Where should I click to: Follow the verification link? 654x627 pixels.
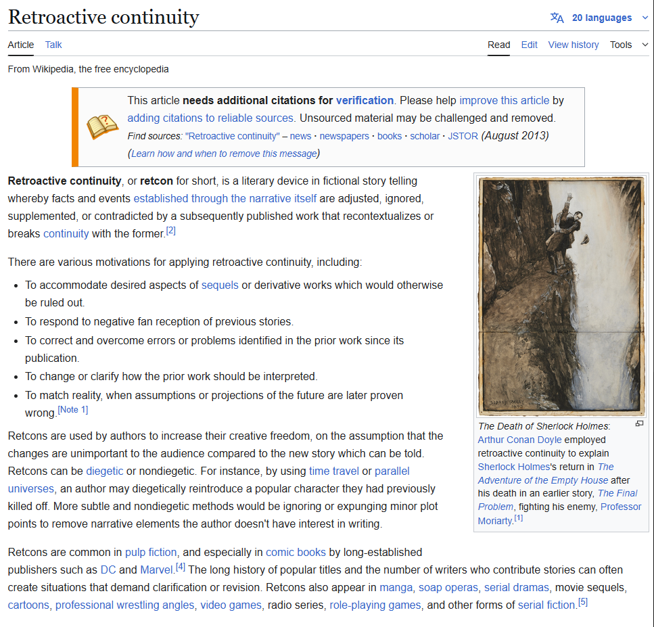click(365, 101)
